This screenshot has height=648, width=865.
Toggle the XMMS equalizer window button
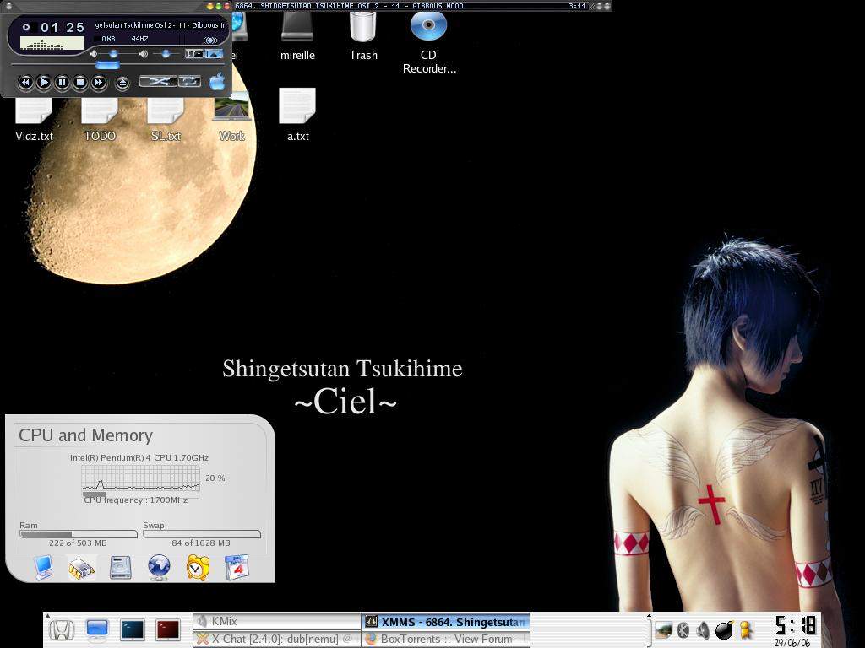pos(193,54)
